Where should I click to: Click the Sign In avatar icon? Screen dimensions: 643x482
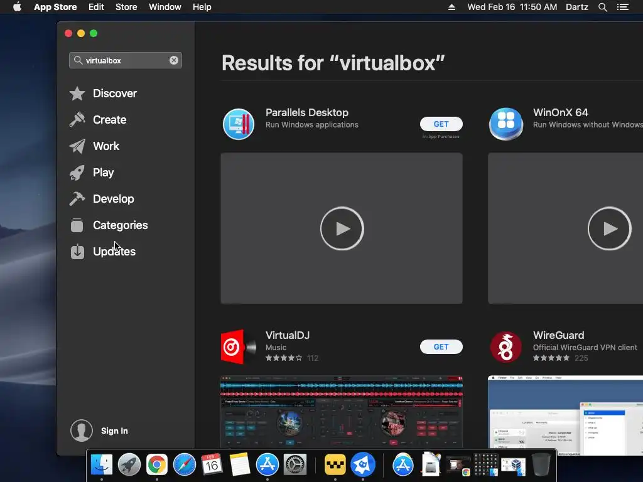click(82, 431)
